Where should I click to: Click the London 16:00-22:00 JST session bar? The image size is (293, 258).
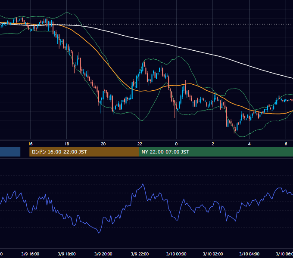click(84, 152)
